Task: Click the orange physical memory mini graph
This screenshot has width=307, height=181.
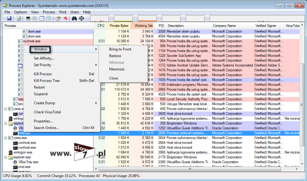Action: click(147, 18)
